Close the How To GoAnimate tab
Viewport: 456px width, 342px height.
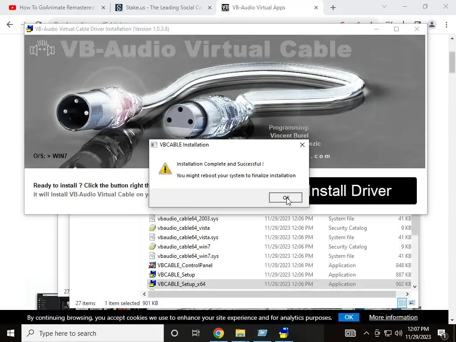tap(103, 8)
